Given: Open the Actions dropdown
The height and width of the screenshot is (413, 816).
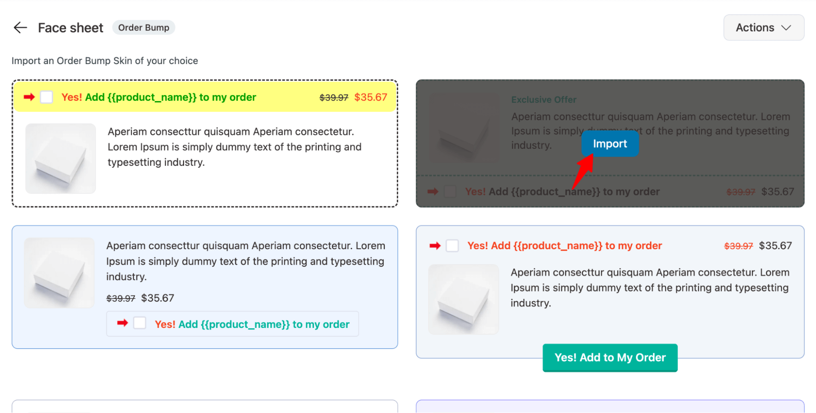Looking at the screenshot, I should click(x=763, y=27).
